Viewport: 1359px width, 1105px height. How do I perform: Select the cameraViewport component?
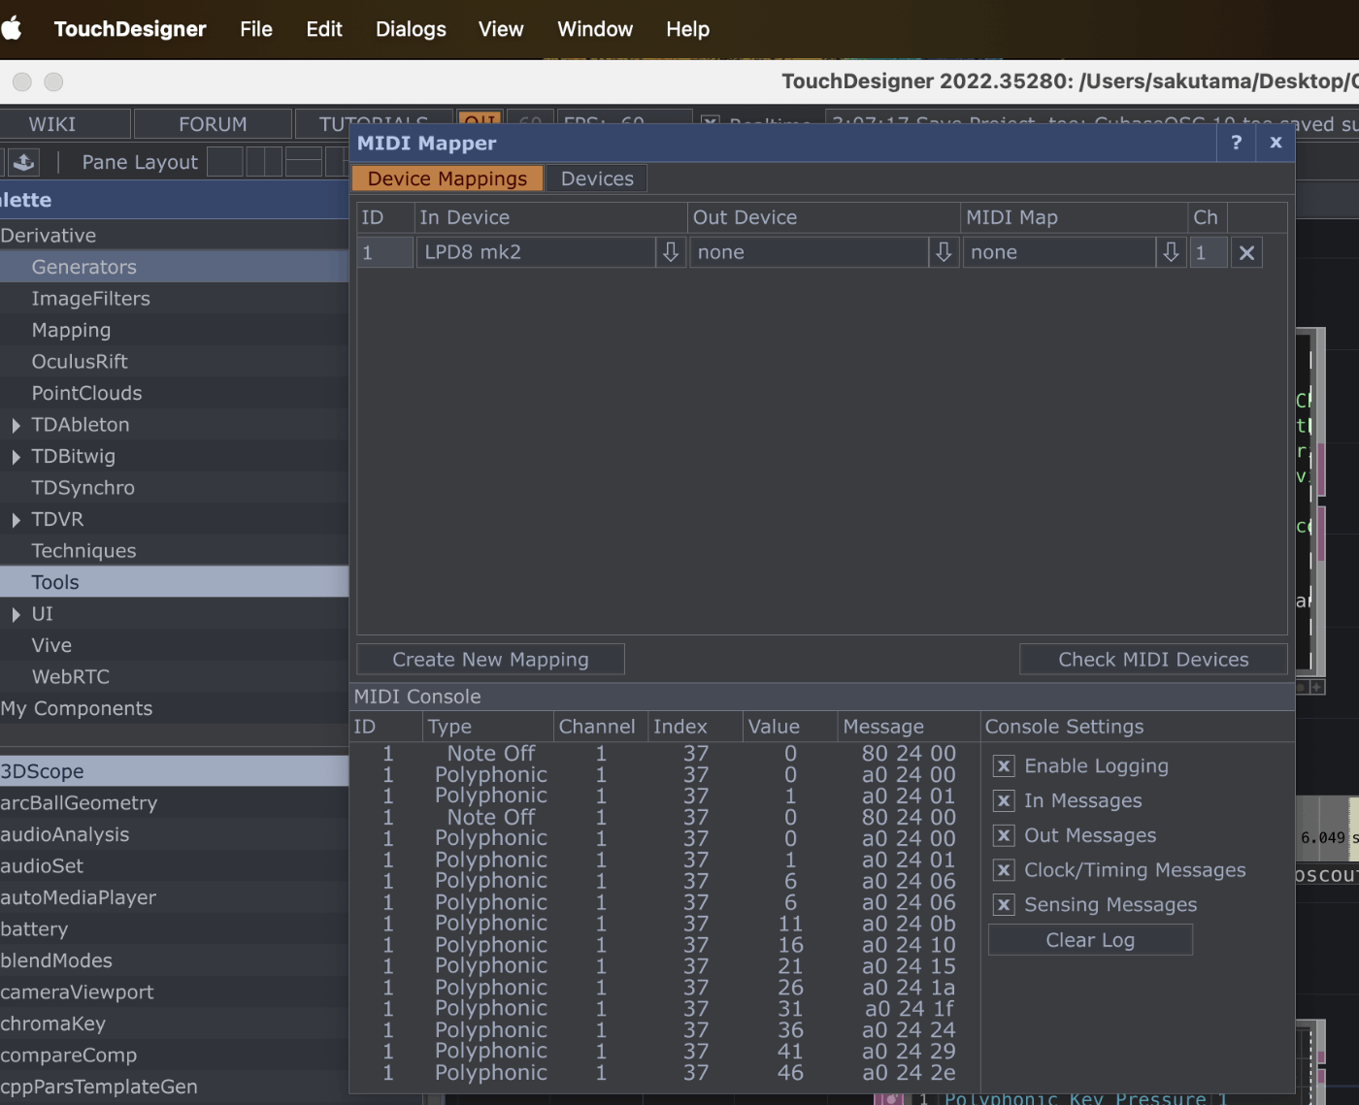pyautogui.click(x=174, y=992)
